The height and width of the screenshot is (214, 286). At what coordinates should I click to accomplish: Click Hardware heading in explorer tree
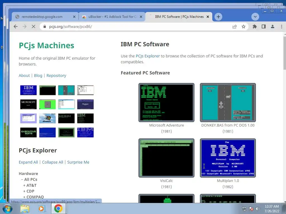pyautogui.click(x=28, y=174)
